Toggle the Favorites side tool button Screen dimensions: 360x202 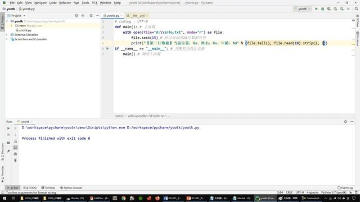pyautogui.click(x=2, y=175)
